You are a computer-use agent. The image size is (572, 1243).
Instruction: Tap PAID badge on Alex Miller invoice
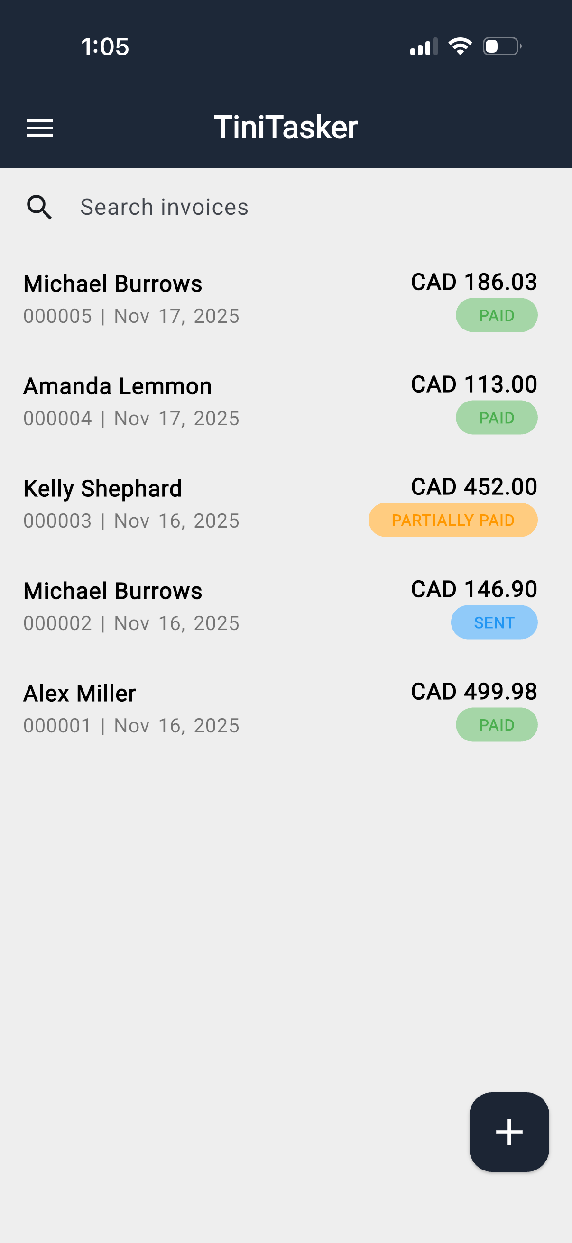pyautogui.click(x=496, y=725)
